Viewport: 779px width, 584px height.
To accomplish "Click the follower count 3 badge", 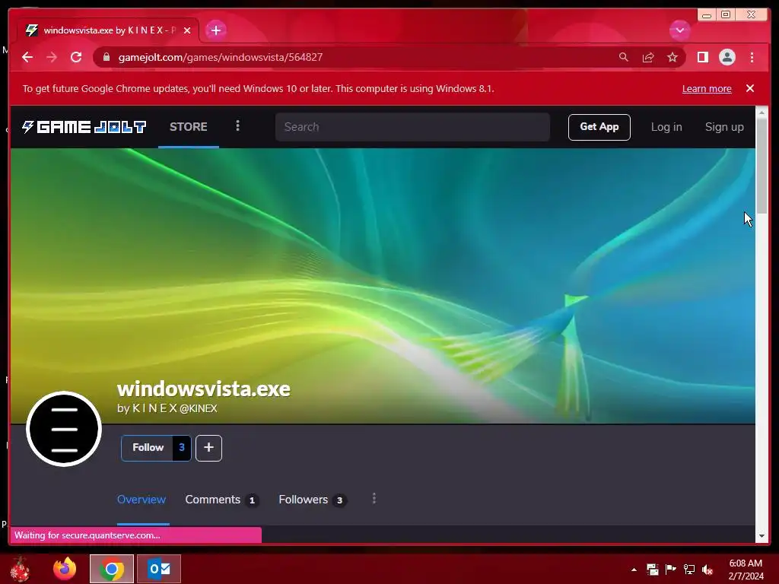I will click(x=182, y=448).
